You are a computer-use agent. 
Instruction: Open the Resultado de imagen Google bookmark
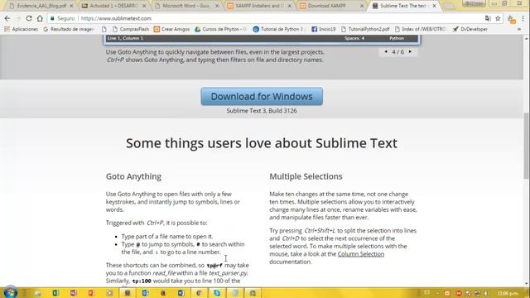point(68,29)
